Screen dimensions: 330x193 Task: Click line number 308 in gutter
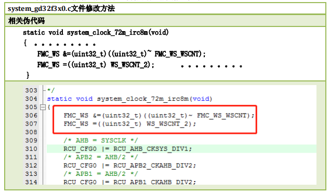[31, 132]
